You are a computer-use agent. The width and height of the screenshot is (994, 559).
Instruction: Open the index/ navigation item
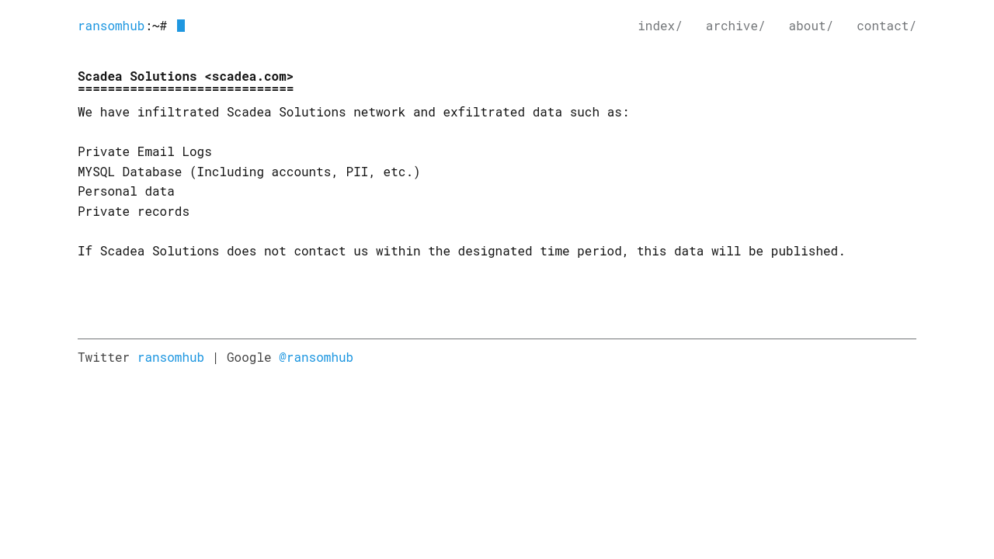tap(659, 26)
